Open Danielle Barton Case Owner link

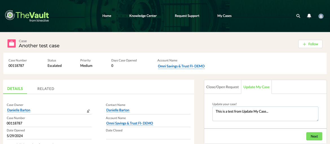[x=19, y=110]
